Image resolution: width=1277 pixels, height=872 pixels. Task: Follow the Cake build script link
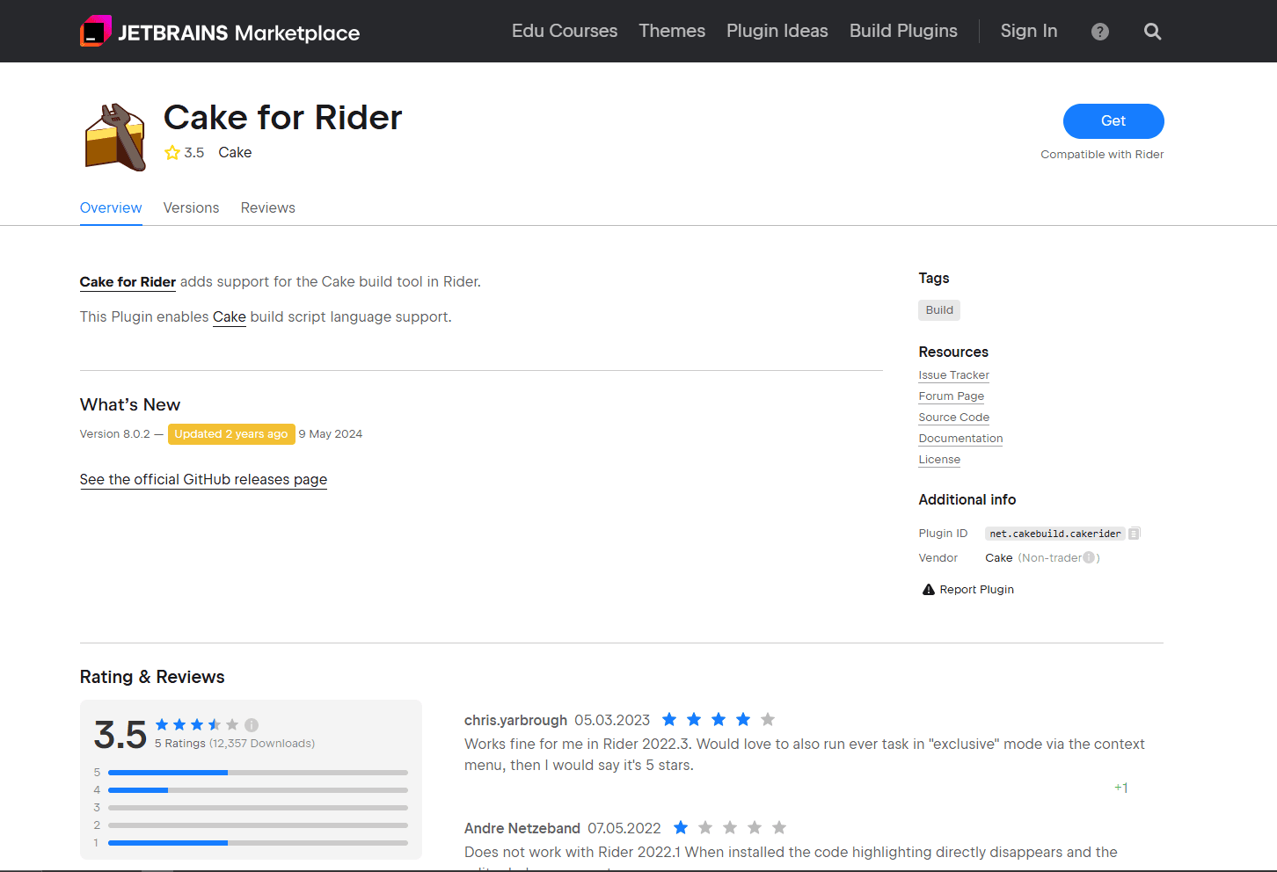(x=230, y=316)
